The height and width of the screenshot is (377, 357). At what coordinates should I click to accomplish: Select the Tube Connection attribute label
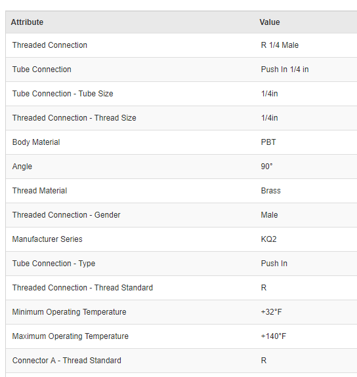(42, 69)
